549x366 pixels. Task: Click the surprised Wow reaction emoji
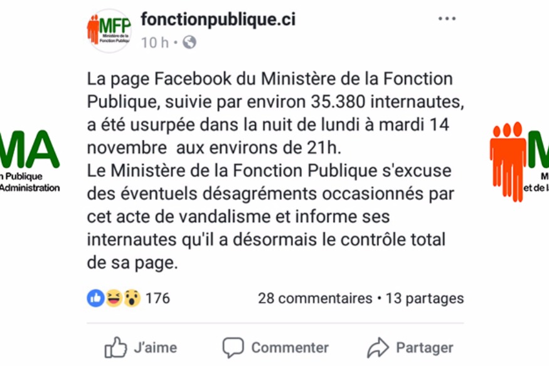(x=131, y=298)
